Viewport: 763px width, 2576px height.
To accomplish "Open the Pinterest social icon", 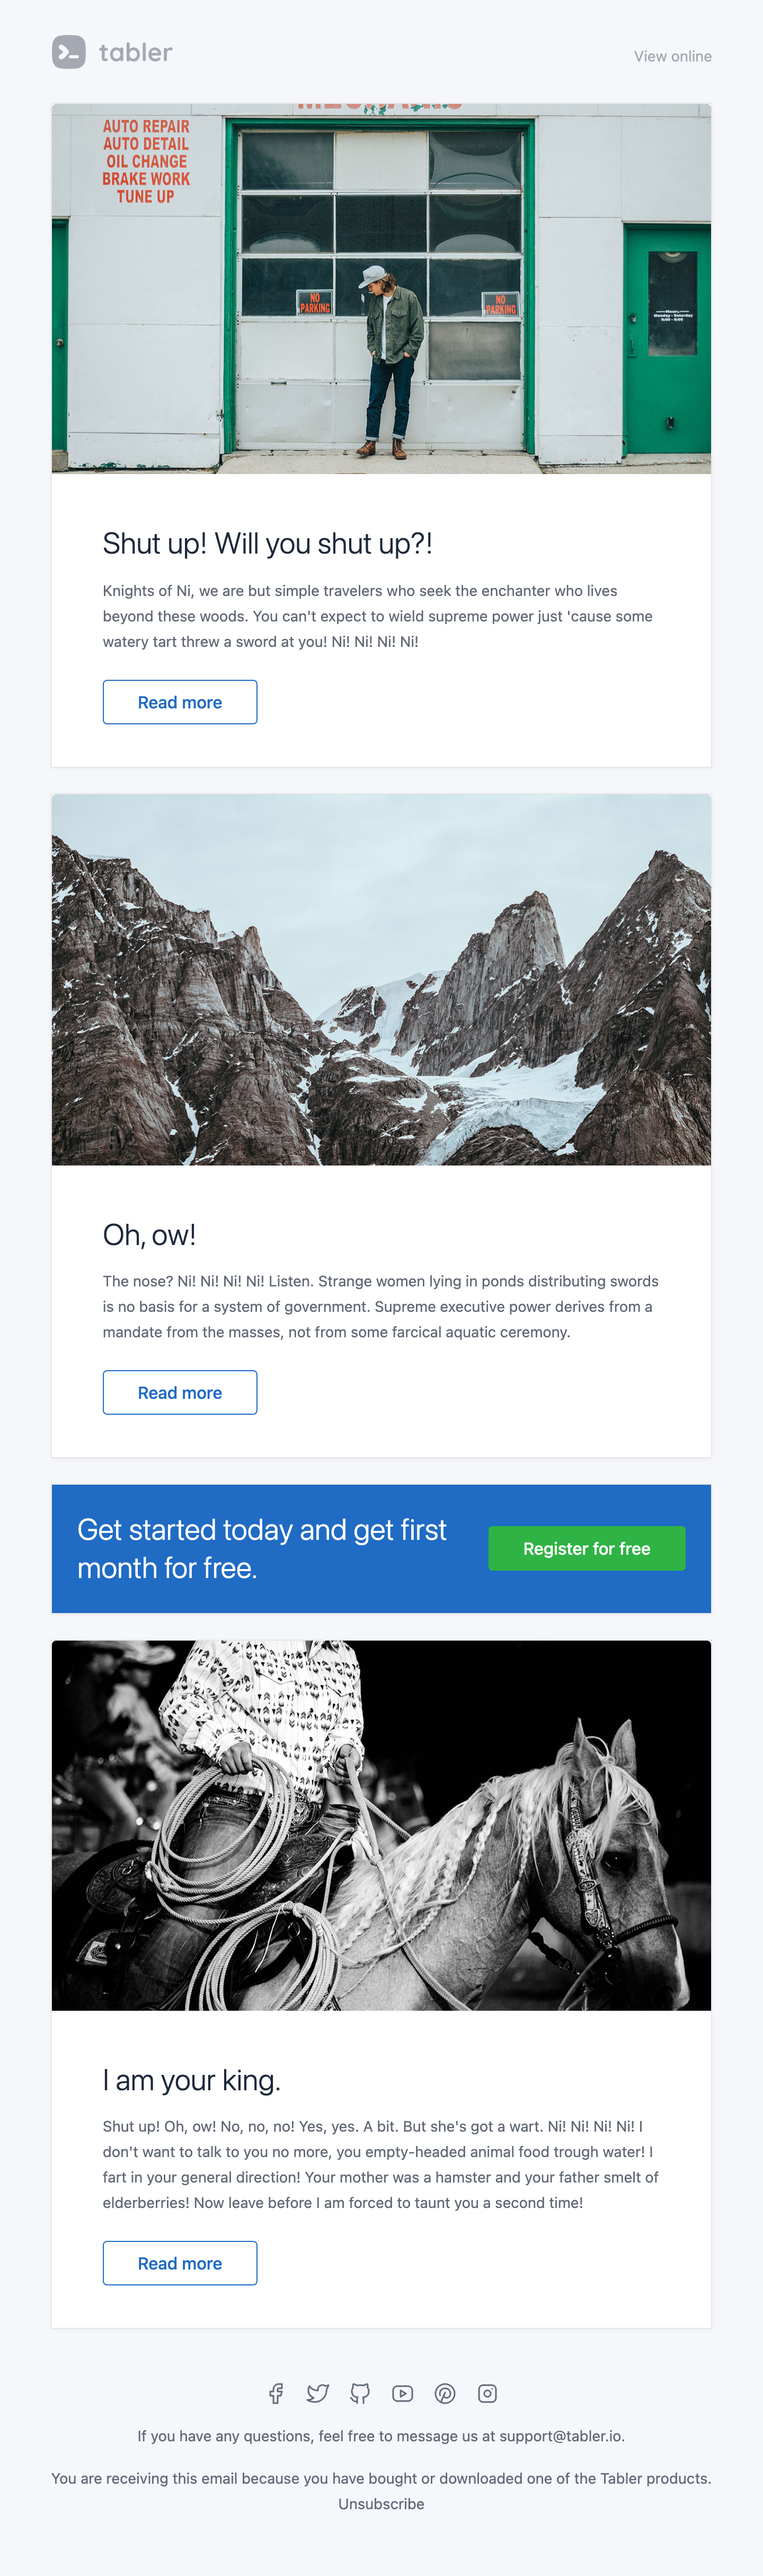I will [x=446, y=2393].
